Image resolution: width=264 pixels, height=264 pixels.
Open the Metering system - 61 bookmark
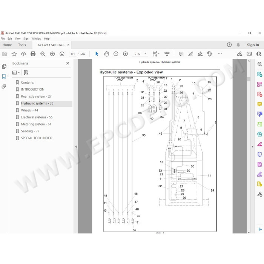pos(36,124)
